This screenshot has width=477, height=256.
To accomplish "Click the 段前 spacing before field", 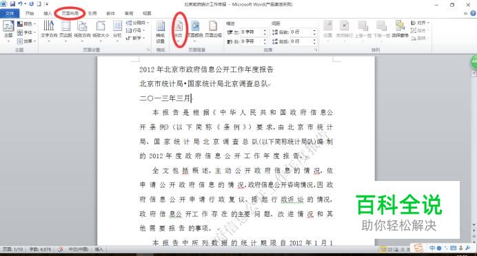I will click(301, 32).
